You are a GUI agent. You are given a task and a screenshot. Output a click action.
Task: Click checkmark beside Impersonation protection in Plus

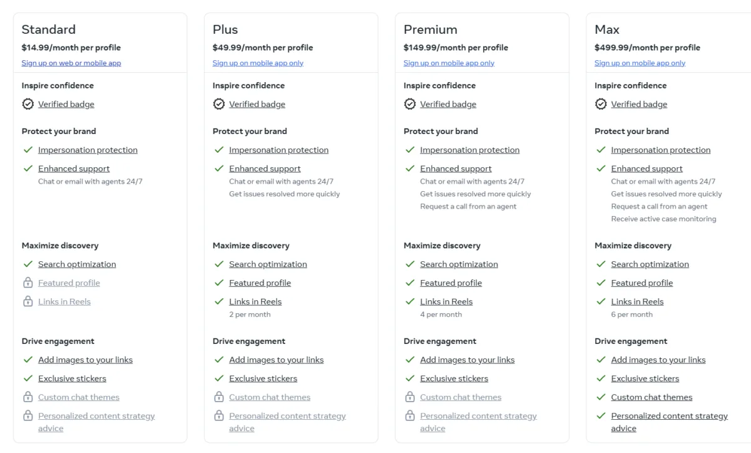[x=219, y=150]
